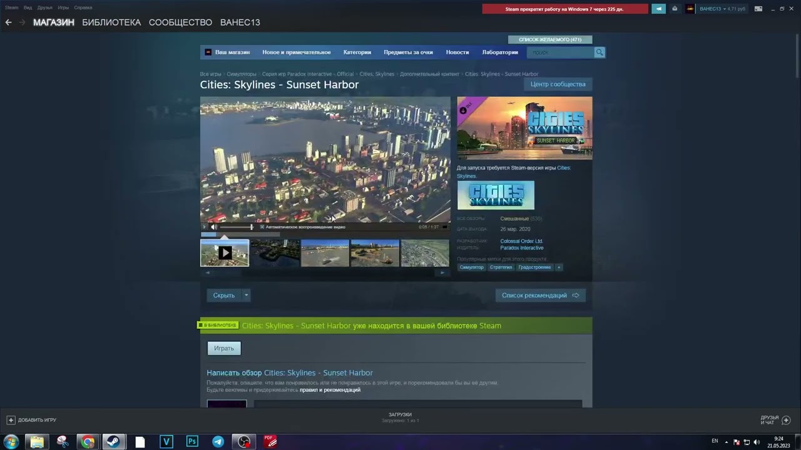This screenshot has width=801, height=450.
Task: Open Новое и примечательное store menu
Action: (297, 52)
